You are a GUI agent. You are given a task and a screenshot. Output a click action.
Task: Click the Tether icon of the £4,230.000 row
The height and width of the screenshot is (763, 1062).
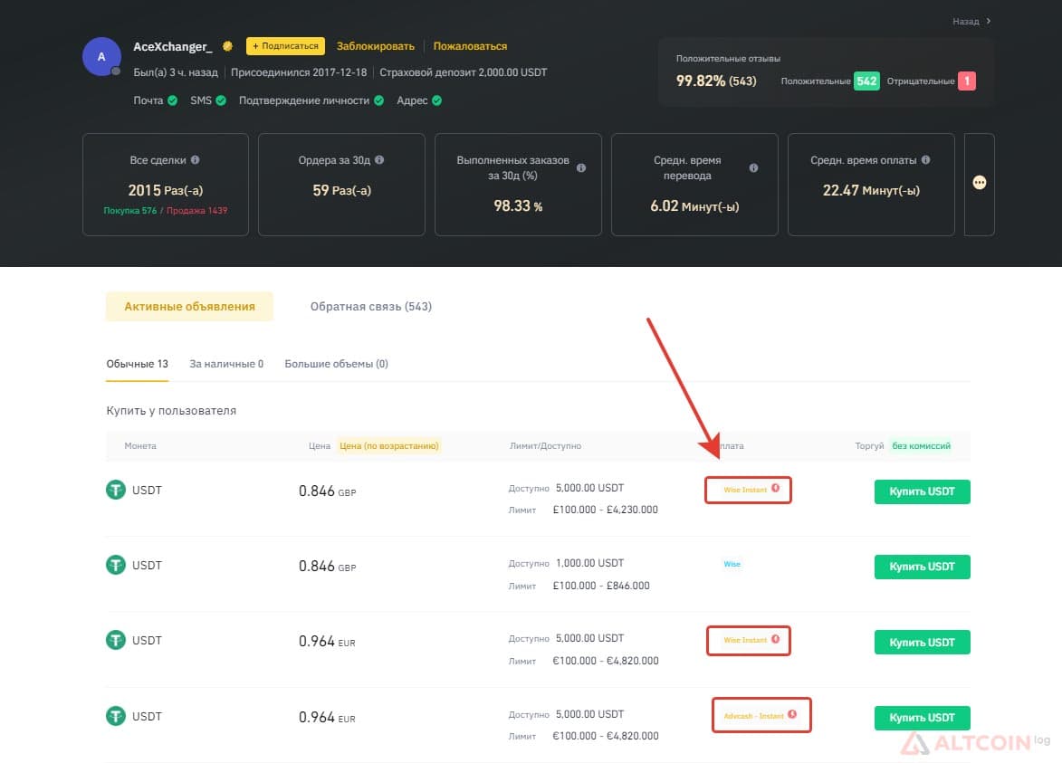pos(116,490)
